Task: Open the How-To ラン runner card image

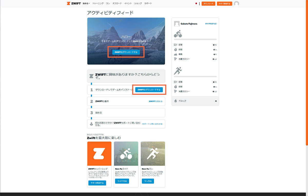Action: click(153, 153)
